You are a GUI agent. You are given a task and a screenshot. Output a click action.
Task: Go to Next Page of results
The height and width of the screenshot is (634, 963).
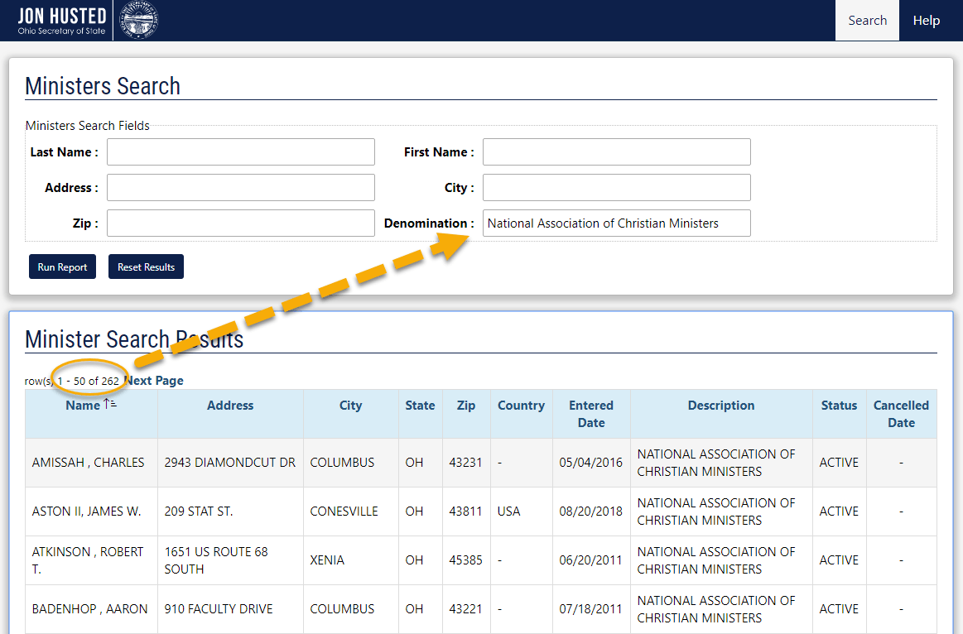tap(154, 381)
